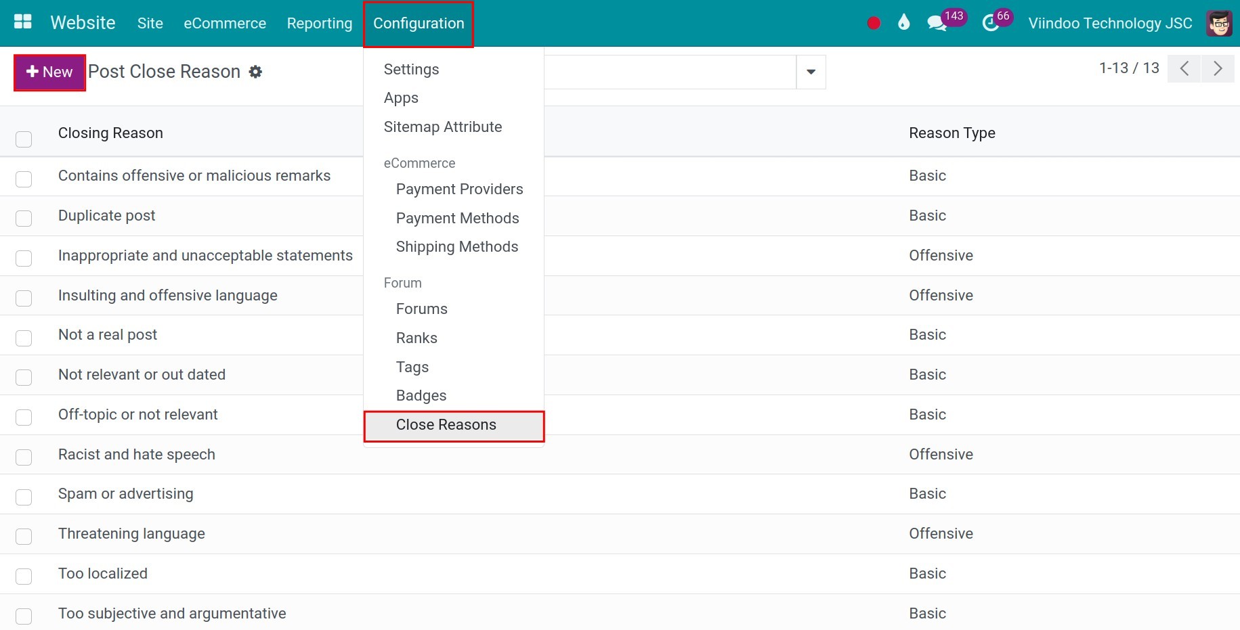Check the Spam or advertising row checkbox
The height and width of the screenshot is (630, 1240).
point(24,497)
